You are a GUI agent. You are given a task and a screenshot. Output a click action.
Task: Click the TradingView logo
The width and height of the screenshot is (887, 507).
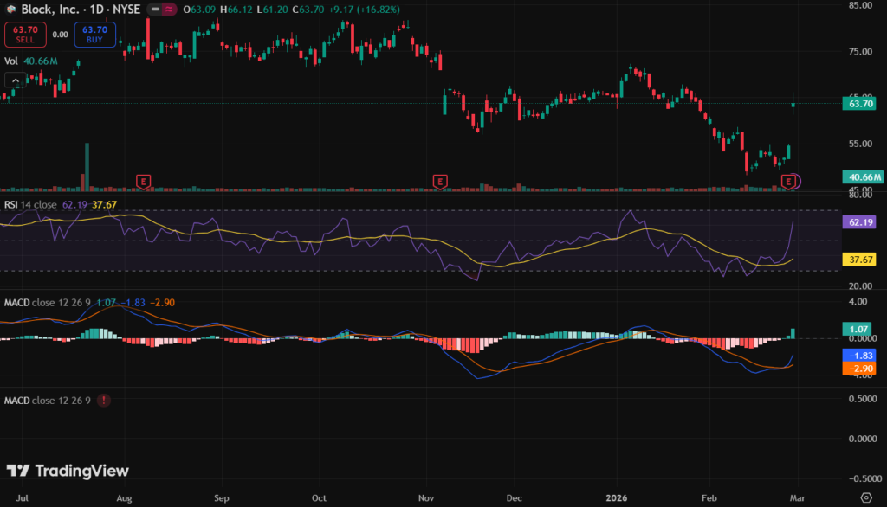[x=68, y=471]
